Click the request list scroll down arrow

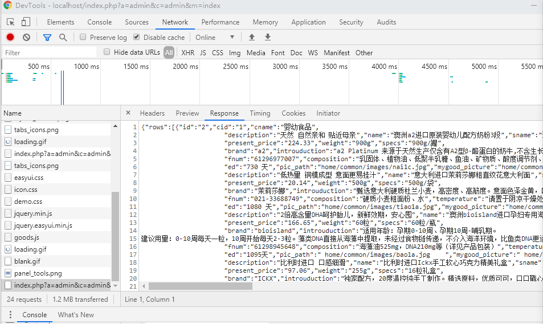pyautogui.click(x=115, y=286)
